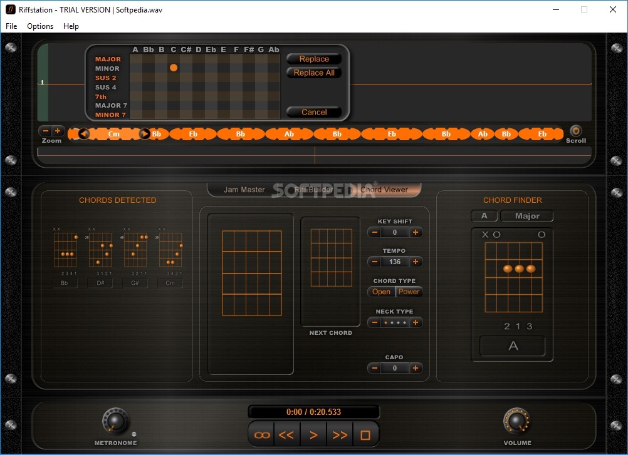Increase Key Shift with the plus button

click(416, 232)
